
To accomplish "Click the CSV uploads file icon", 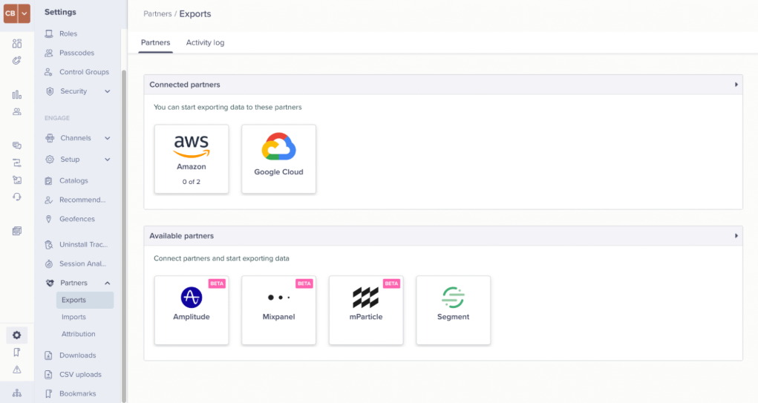I will (x=48, y=375).
